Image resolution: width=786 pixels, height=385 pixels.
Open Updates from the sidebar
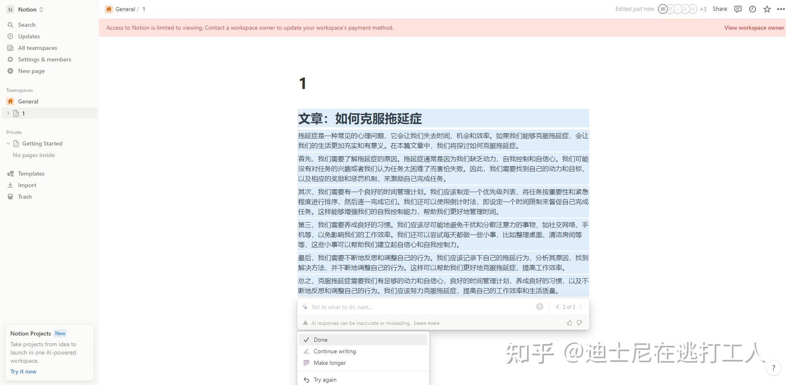29,36
